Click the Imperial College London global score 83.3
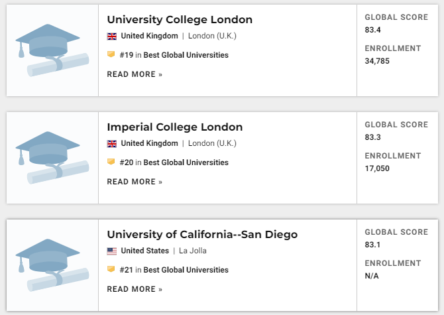The height and width of the screenshot is (315, 444). pos(372,137)
